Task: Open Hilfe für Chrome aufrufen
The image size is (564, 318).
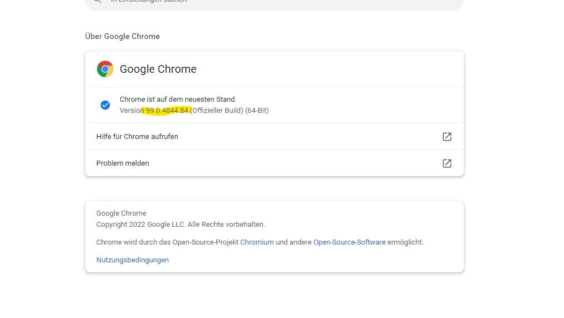Action: (274, 137)
